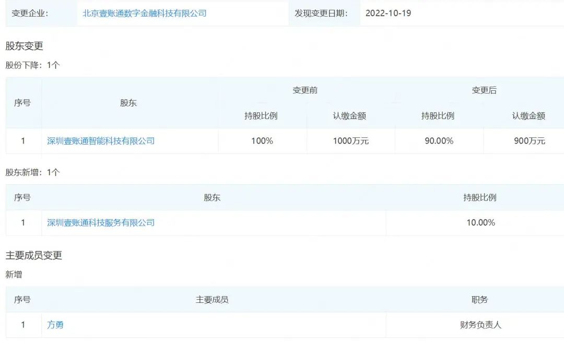The height and width of the screenshot is (341, 564).
Task: Click the 职务 column header
Action: (480, 300)
